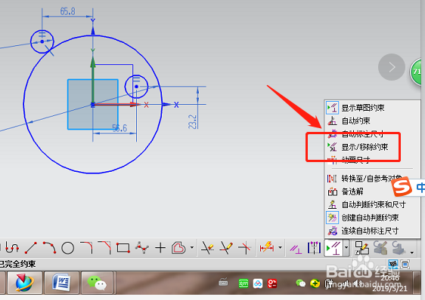Click the first greyed-out hammer stamp icon
Viewport: 425px width, 300px height.
[380, 248]
